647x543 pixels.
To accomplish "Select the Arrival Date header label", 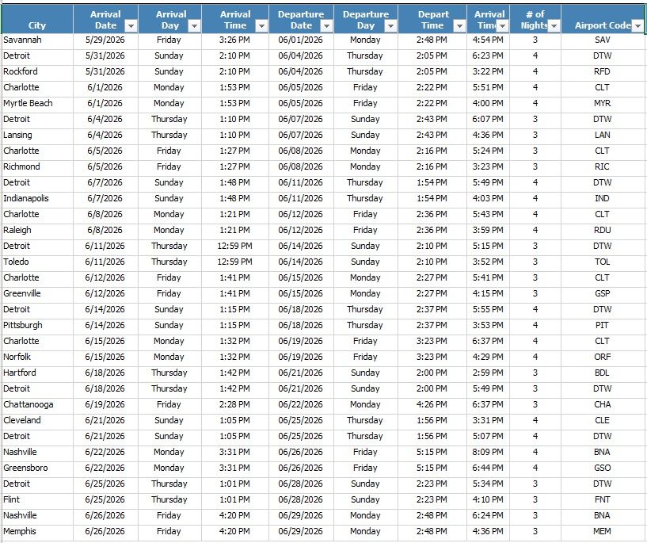I will (105, 20).
